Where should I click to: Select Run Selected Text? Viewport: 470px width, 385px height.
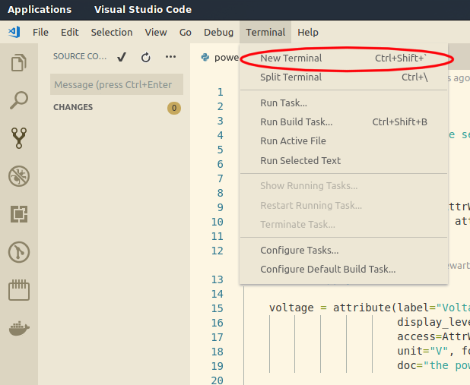click(344, 160)
